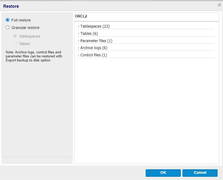
Task: Confirm the restore with the OK button
Action: pos(163,173)
